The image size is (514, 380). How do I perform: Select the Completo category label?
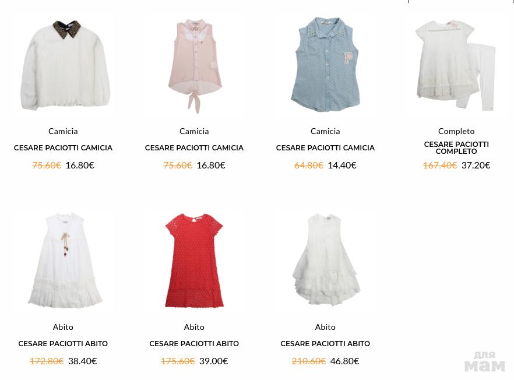[x=456, y=131]
